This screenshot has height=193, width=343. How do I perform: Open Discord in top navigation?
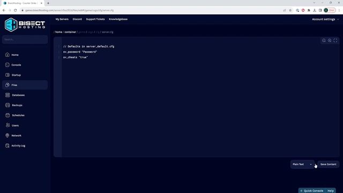pyautogui.click(x=77, y=19)
